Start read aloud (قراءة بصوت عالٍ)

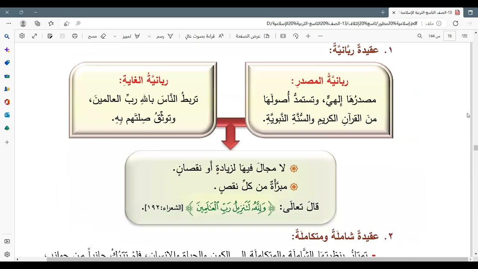205,36
